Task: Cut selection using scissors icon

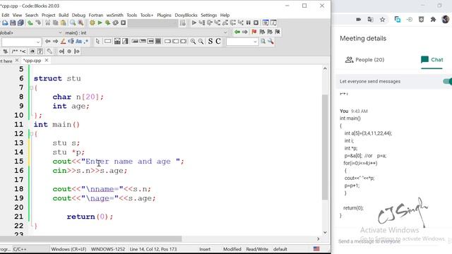Action: point(47,23)
